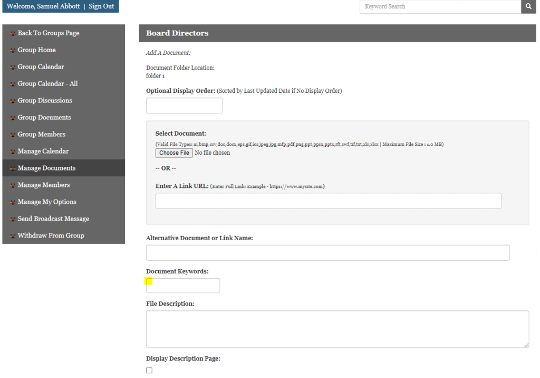Click the magnifier search icon button
The image size is (540, 378).
[x=528, y=7]
